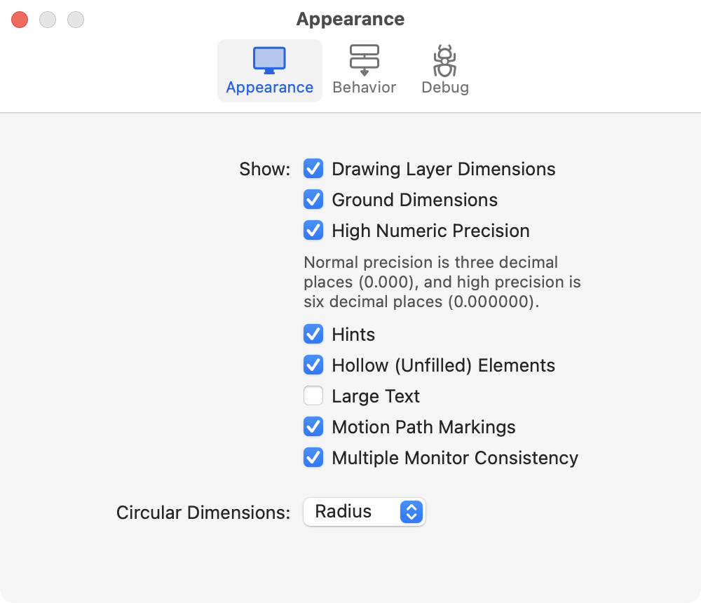The height and width of the screenshot is (603, 701).
Task: Uncheck Ground Dimensions
Action: pos(313,199)
